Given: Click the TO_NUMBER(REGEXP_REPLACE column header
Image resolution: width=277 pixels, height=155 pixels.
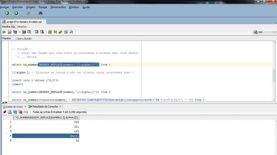Looking at the screenshot, I should tap(46, 118).
